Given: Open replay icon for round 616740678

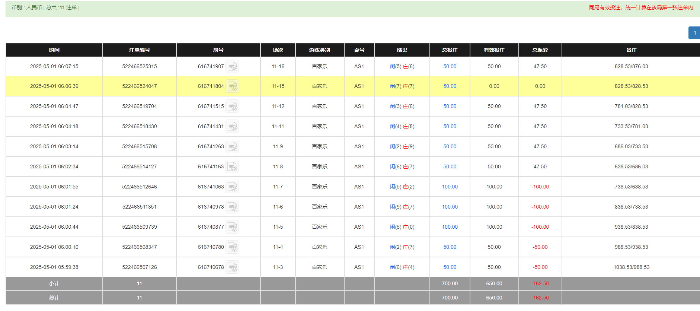Looking at the screenshot, I should pyautogui.click(x=233, y=267).
